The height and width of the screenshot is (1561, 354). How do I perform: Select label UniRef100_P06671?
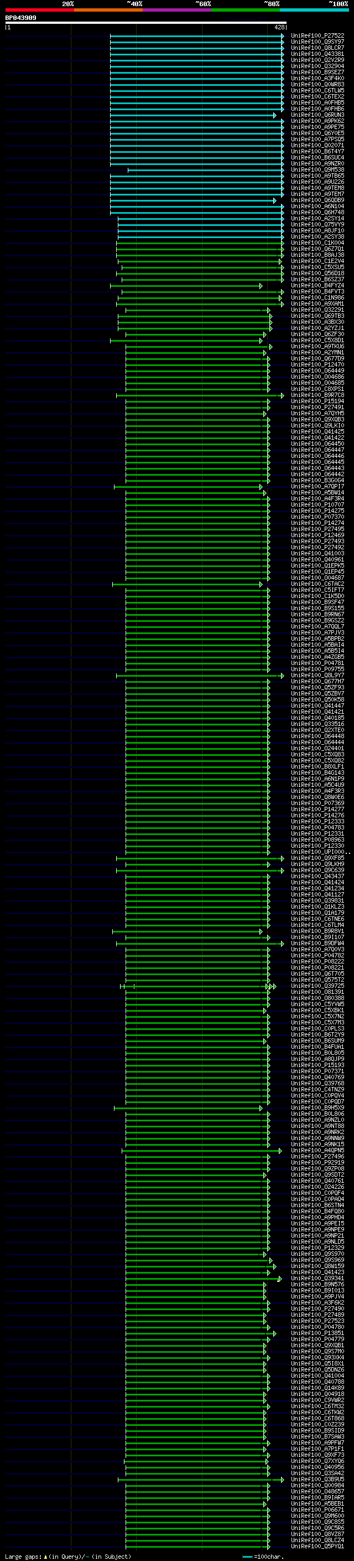coord(317,1510)
